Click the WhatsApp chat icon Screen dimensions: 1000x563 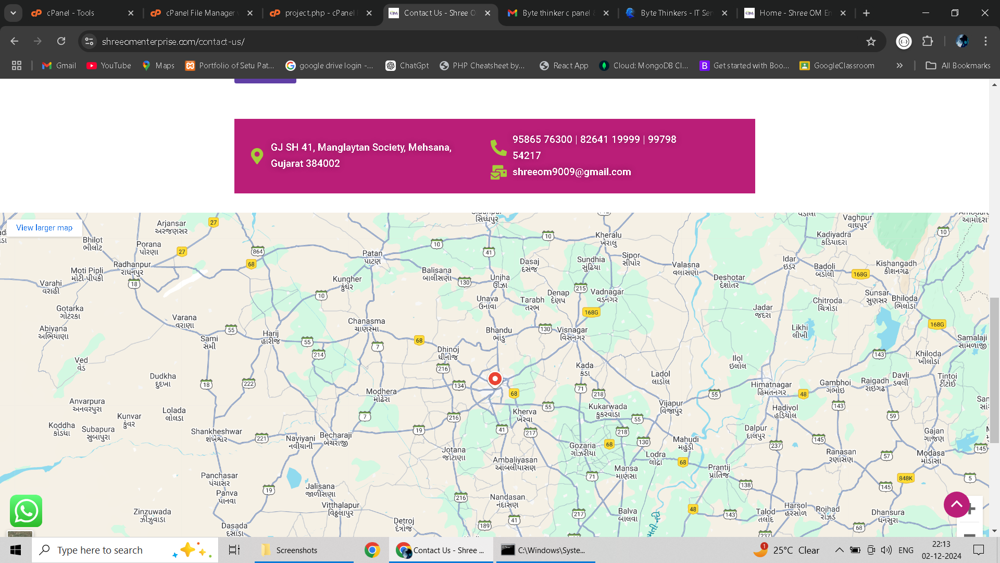[26, 511]
